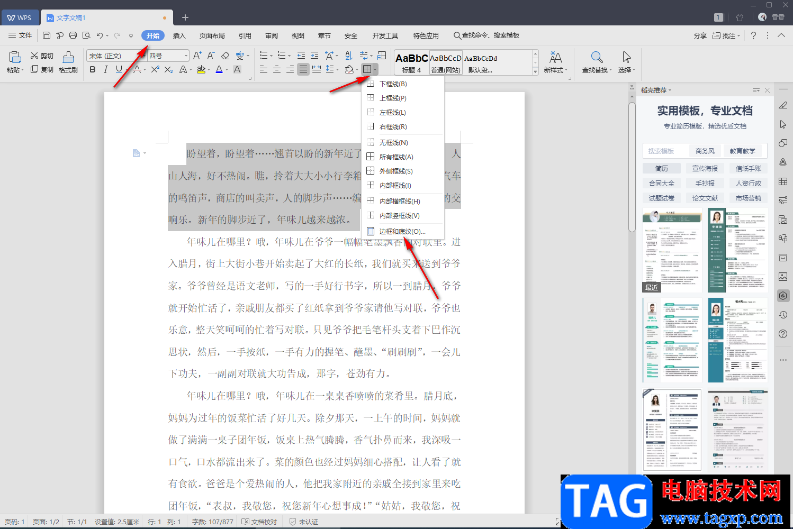Expand the borders button dropdown arrow
This screenshot has height=529, width=793.
(375, 69)
